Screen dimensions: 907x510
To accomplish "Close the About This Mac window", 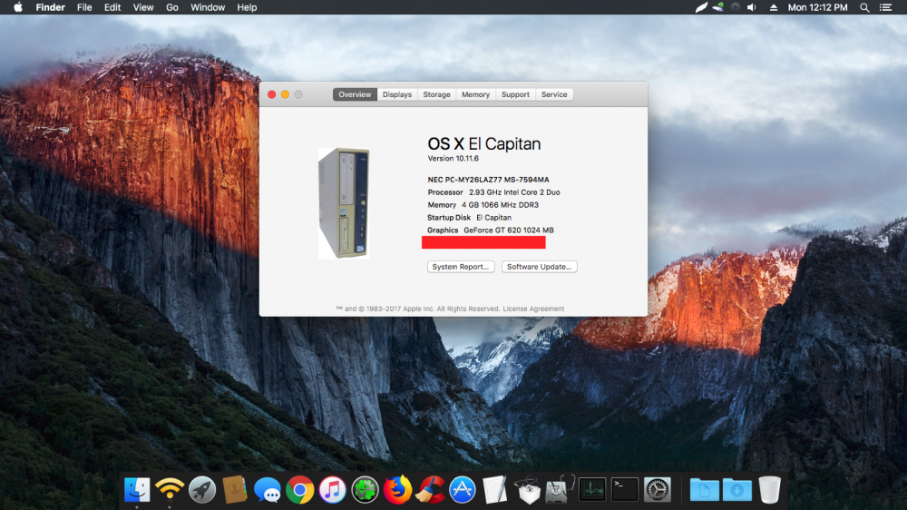I will click(x=272, y=94).
